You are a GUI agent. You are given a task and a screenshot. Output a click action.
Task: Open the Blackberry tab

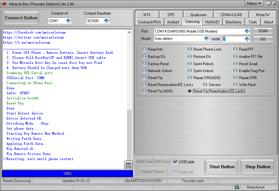pos(234,22)
